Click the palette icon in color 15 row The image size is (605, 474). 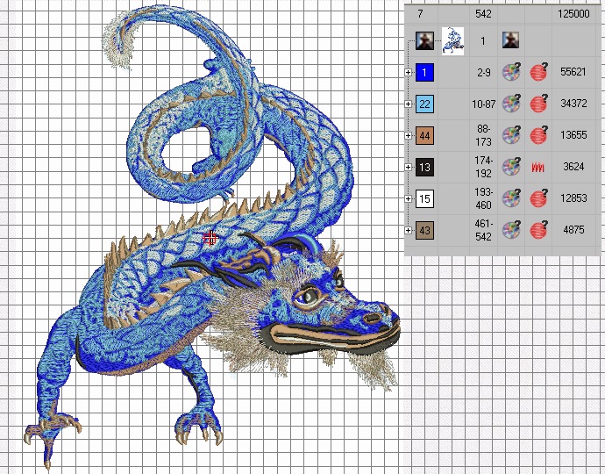[x=510, y=198]
